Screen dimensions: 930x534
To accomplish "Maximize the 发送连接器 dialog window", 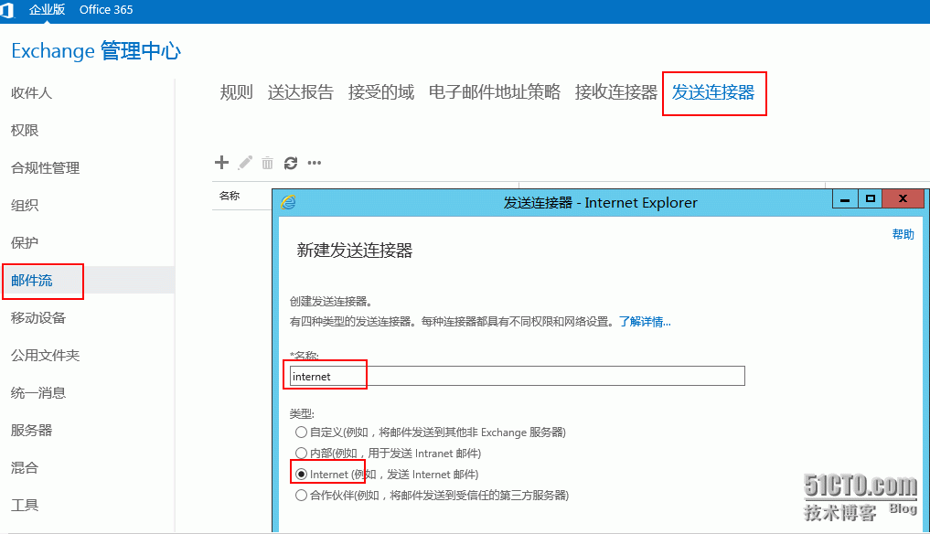I will [870, 199].
